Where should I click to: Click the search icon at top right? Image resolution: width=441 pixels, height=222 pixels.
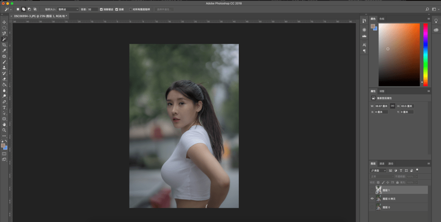pyautogui.click(x=428, y=9)
